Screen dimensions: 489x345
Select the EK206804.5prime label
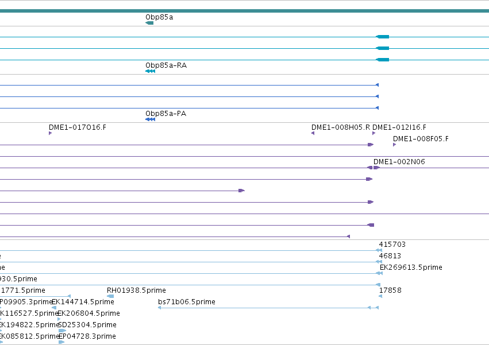click(89, 313)
